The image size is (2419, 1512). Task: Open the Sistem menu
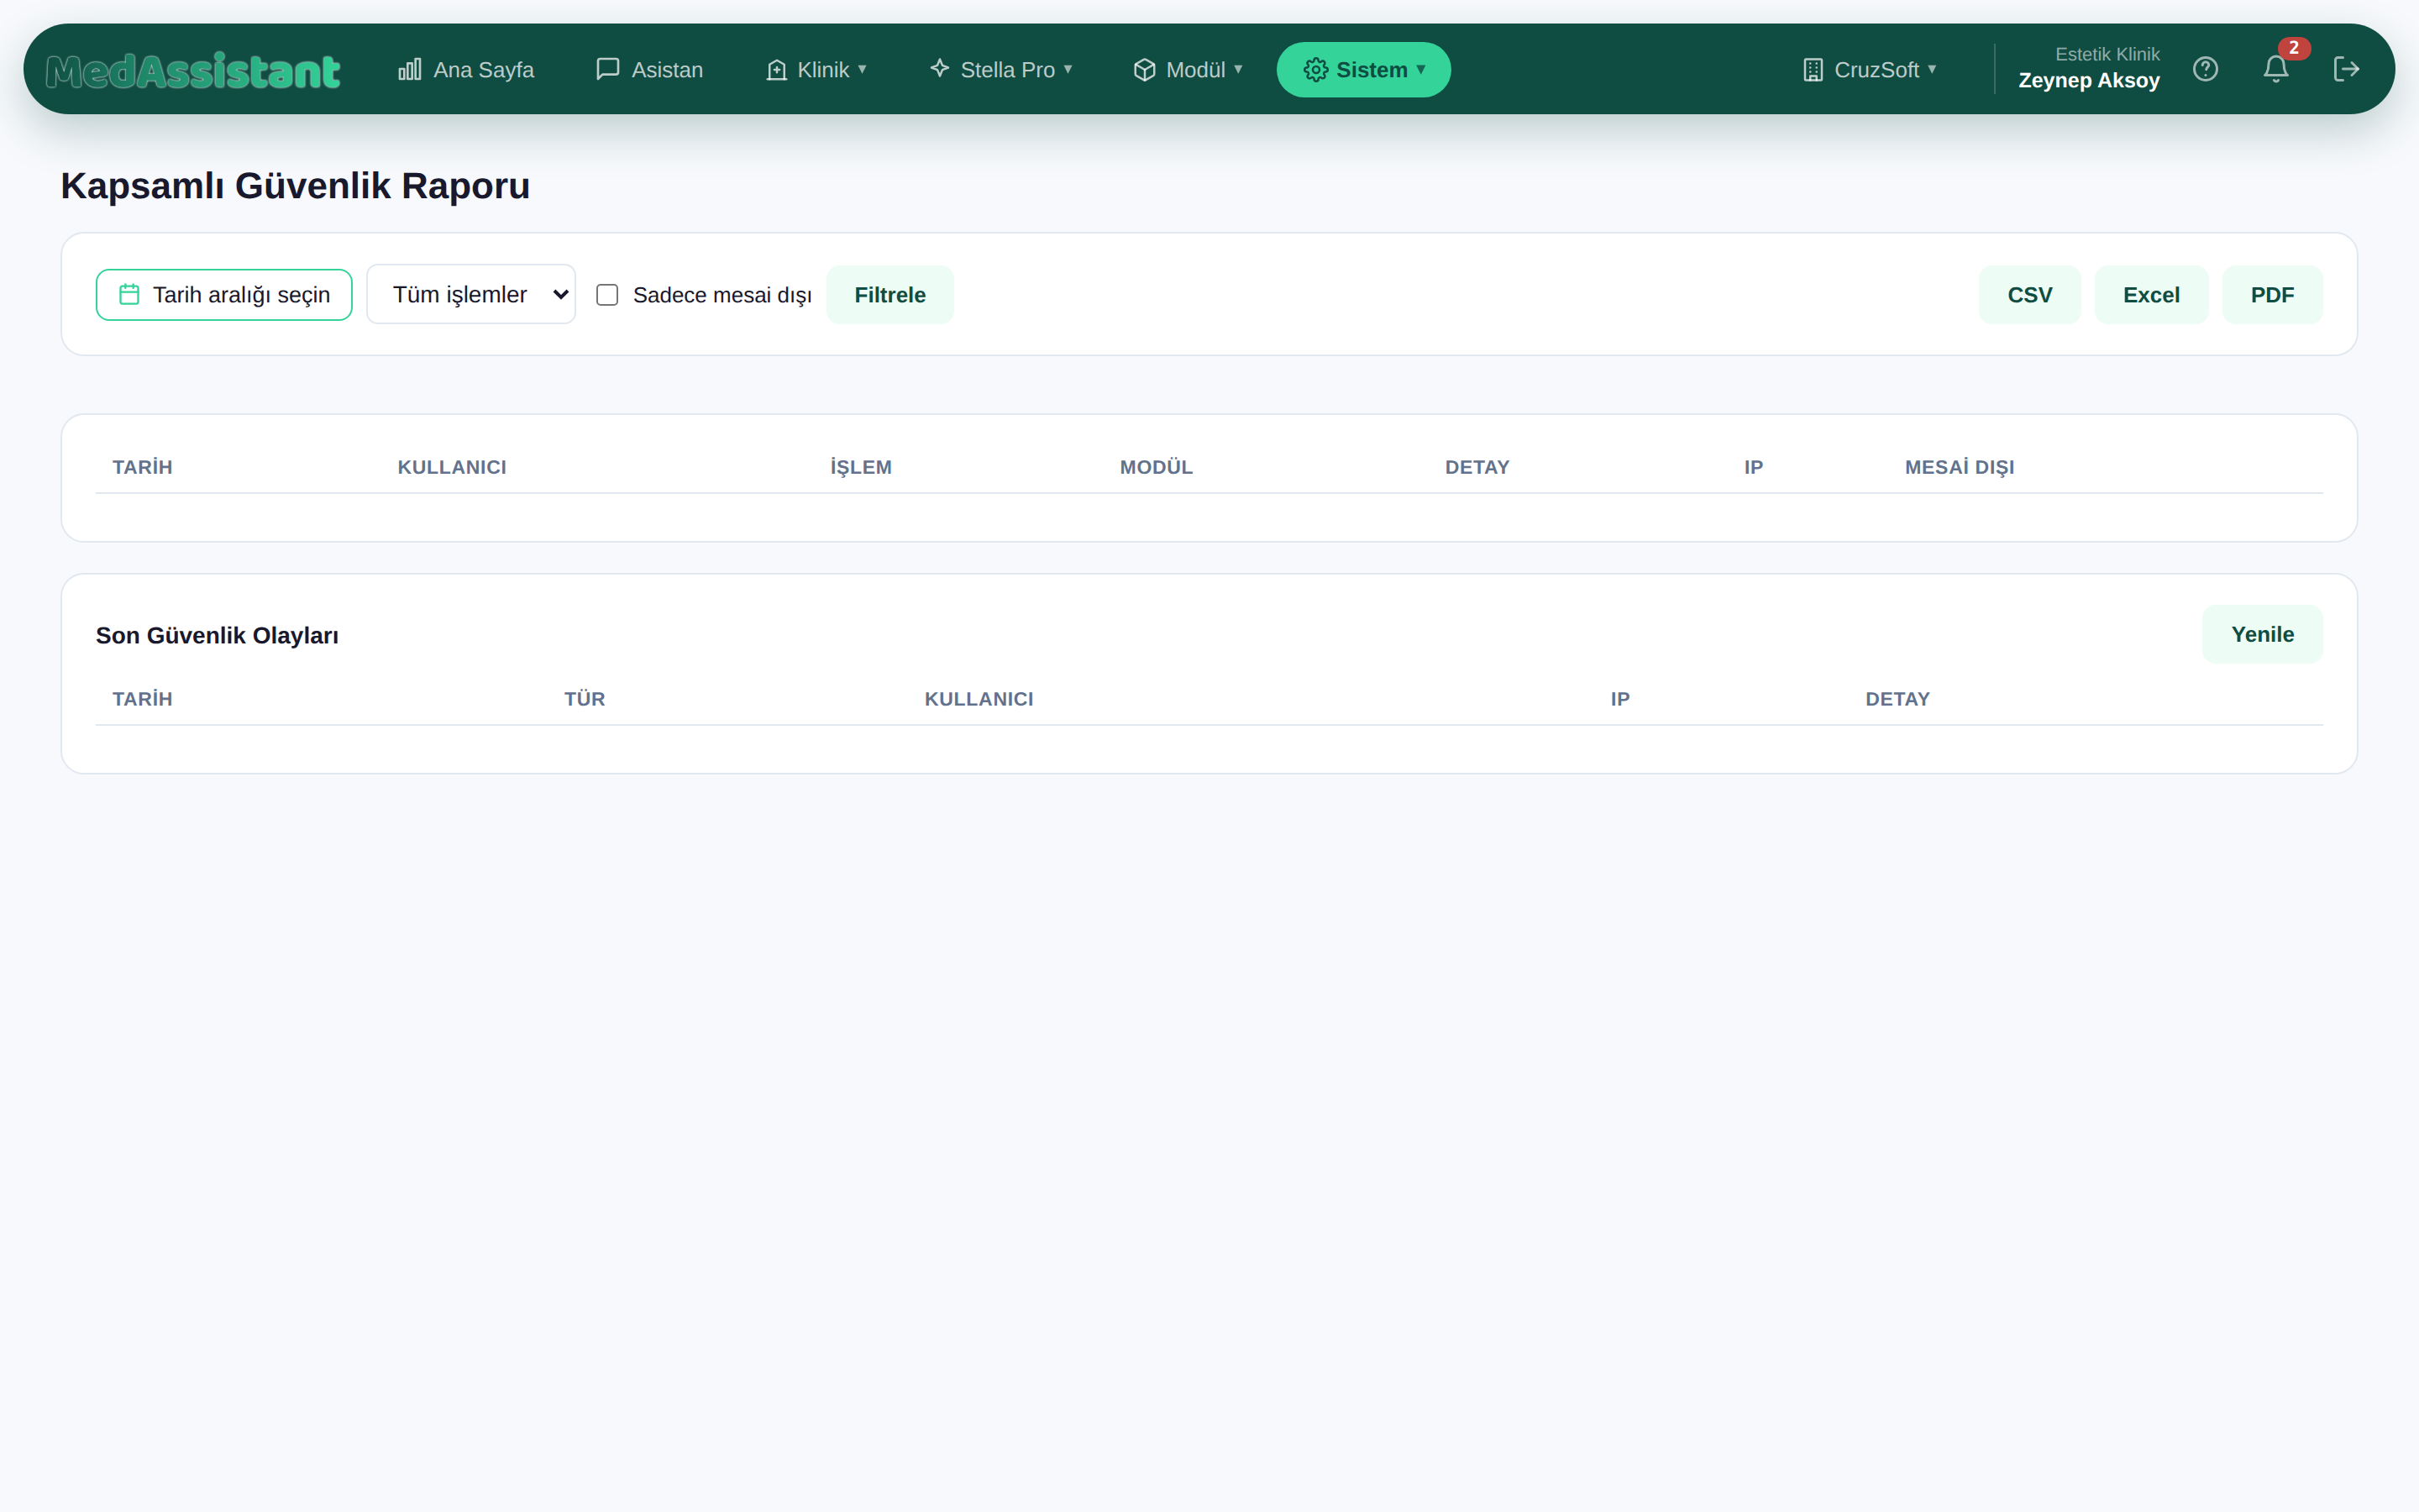(x=1363, y=70)
